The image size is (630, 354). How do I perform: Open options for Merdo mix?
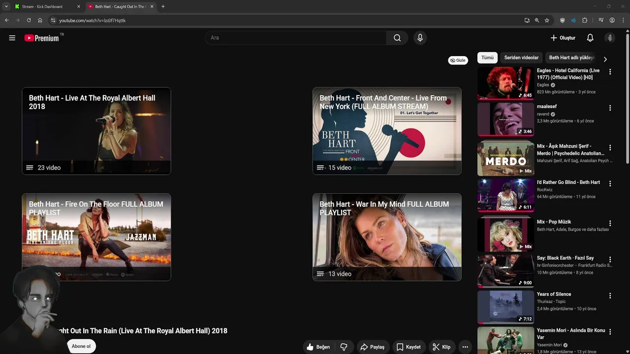610,147
